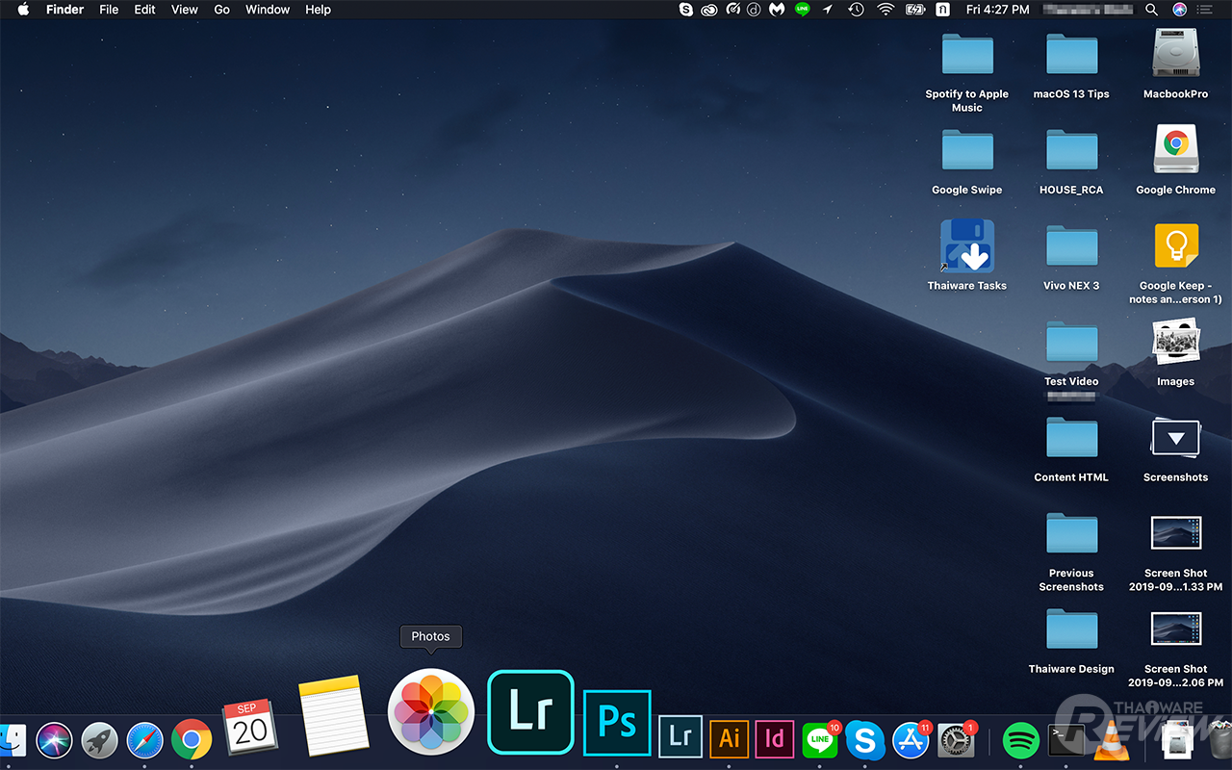Open the Window menu
This screenshot has width=1232, height=770.
coord(268,10)
